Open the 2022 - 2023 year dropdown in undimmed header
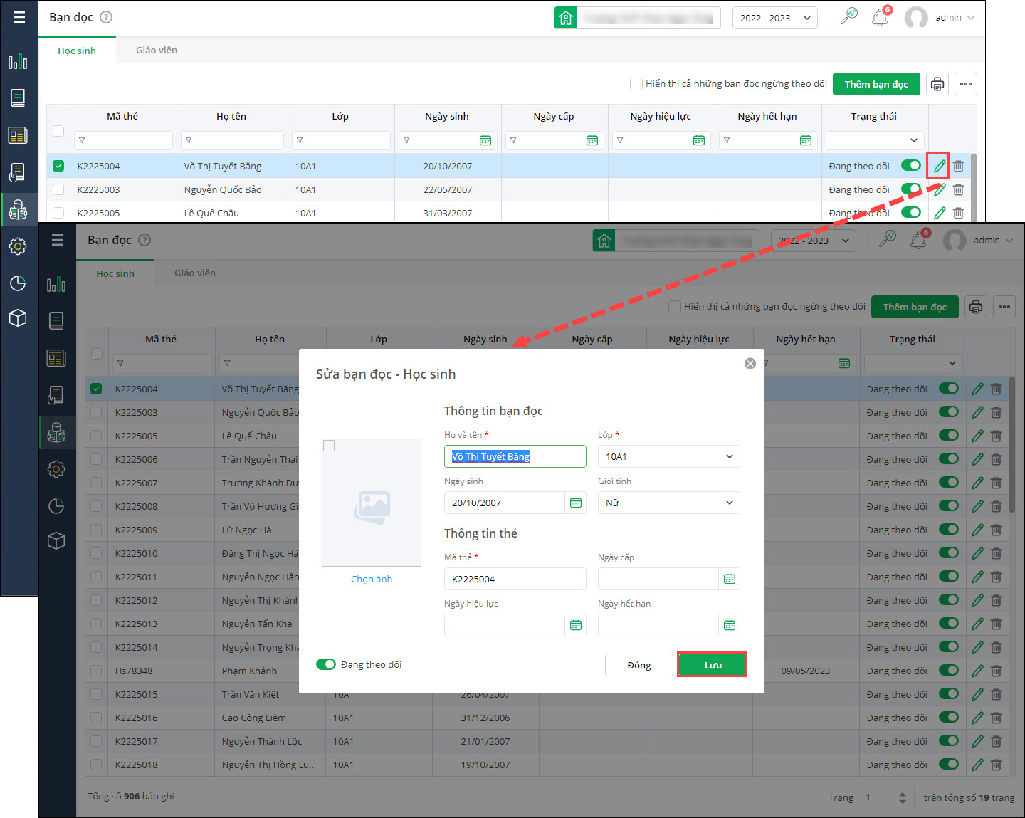This screenshot has width=1025, height=818. [775, 18]
